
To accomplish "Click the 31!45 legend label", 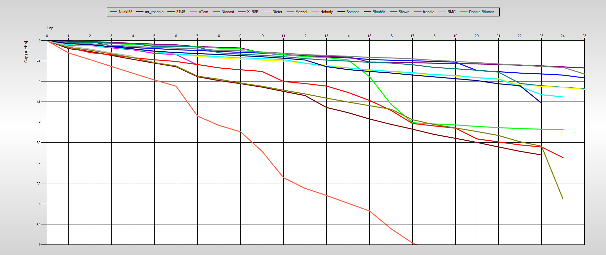I will click(181, 12).
